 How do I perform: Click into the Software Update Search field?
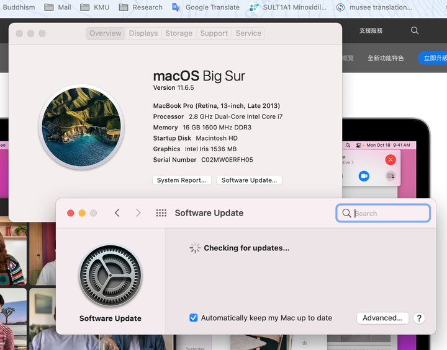coord(383,213)
